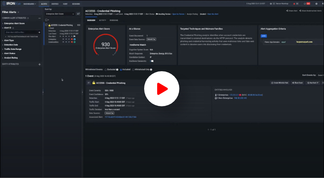This screenshot has height=178, width=324.
Task: Click the add icon next to Entity Attributes
Action: (x=40, y=64)
